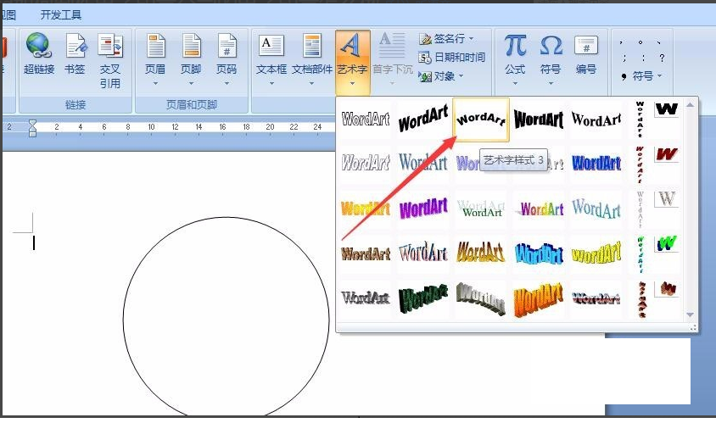Choose the black serif wavy WordArt style
Viewport: 716px width, 423px height.
[596, 120]
